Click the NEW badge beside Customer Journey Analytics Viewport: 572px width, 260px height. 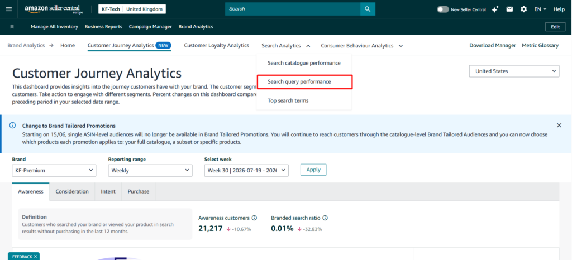coord(164,46)
